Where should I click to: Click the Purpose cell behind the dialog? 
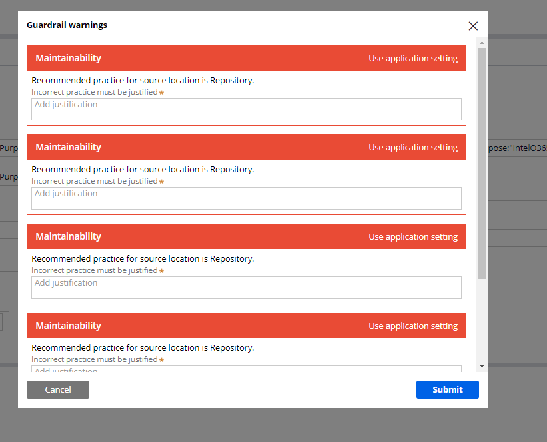click(x=9, y=148)
